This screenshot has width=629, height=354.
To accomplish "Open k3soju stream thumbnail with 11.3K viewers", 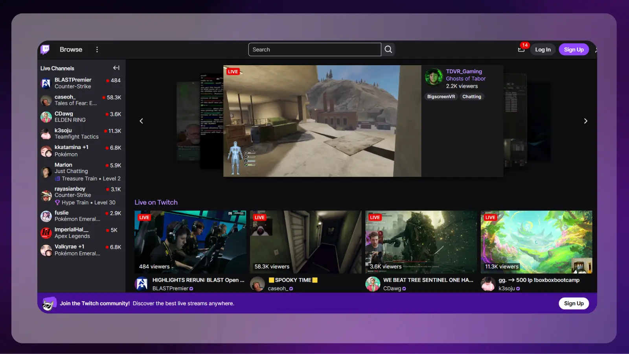I will pos(536,242).
